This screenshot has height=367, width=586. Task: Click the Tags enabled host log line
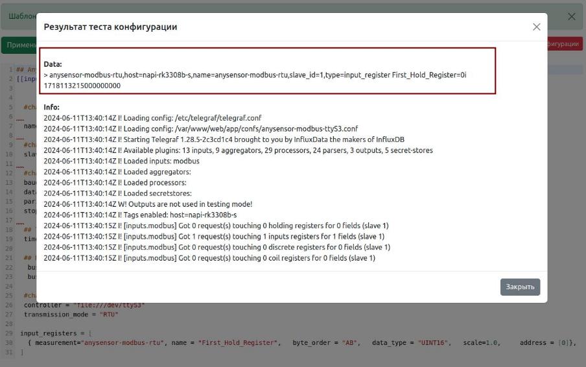pos(140,215)
